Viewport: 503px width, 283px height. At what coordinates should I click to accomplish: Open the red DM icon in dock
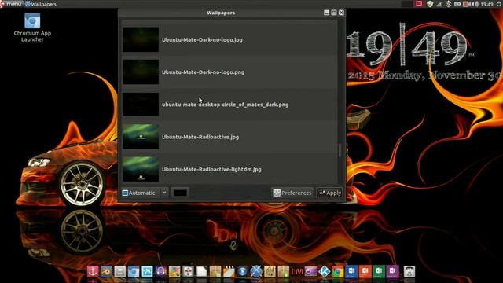297,271
